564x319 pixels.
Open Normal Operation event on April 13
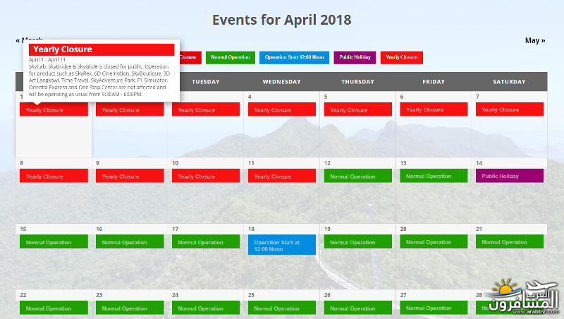(434, 176)
